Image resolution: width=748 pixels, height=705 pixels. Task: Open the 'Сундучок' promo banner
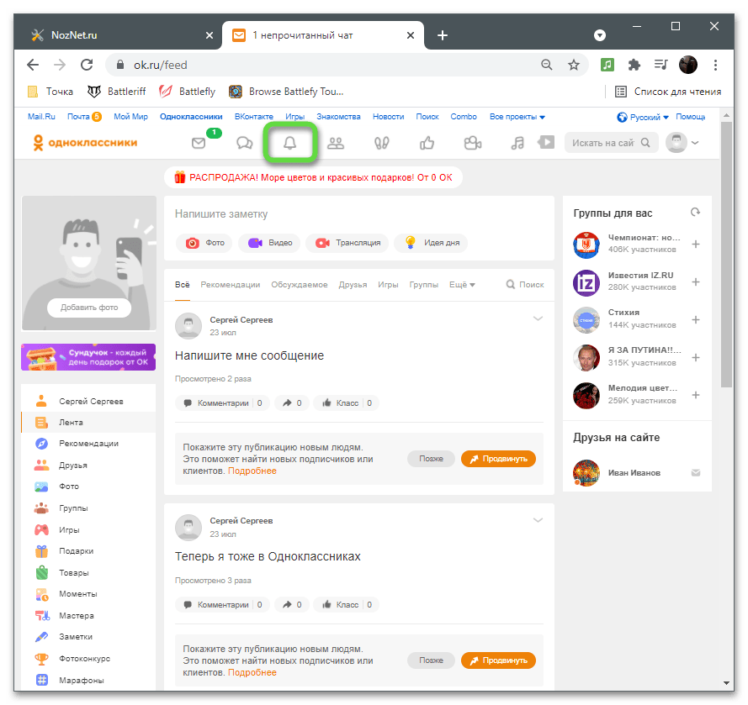pos(88,357)
